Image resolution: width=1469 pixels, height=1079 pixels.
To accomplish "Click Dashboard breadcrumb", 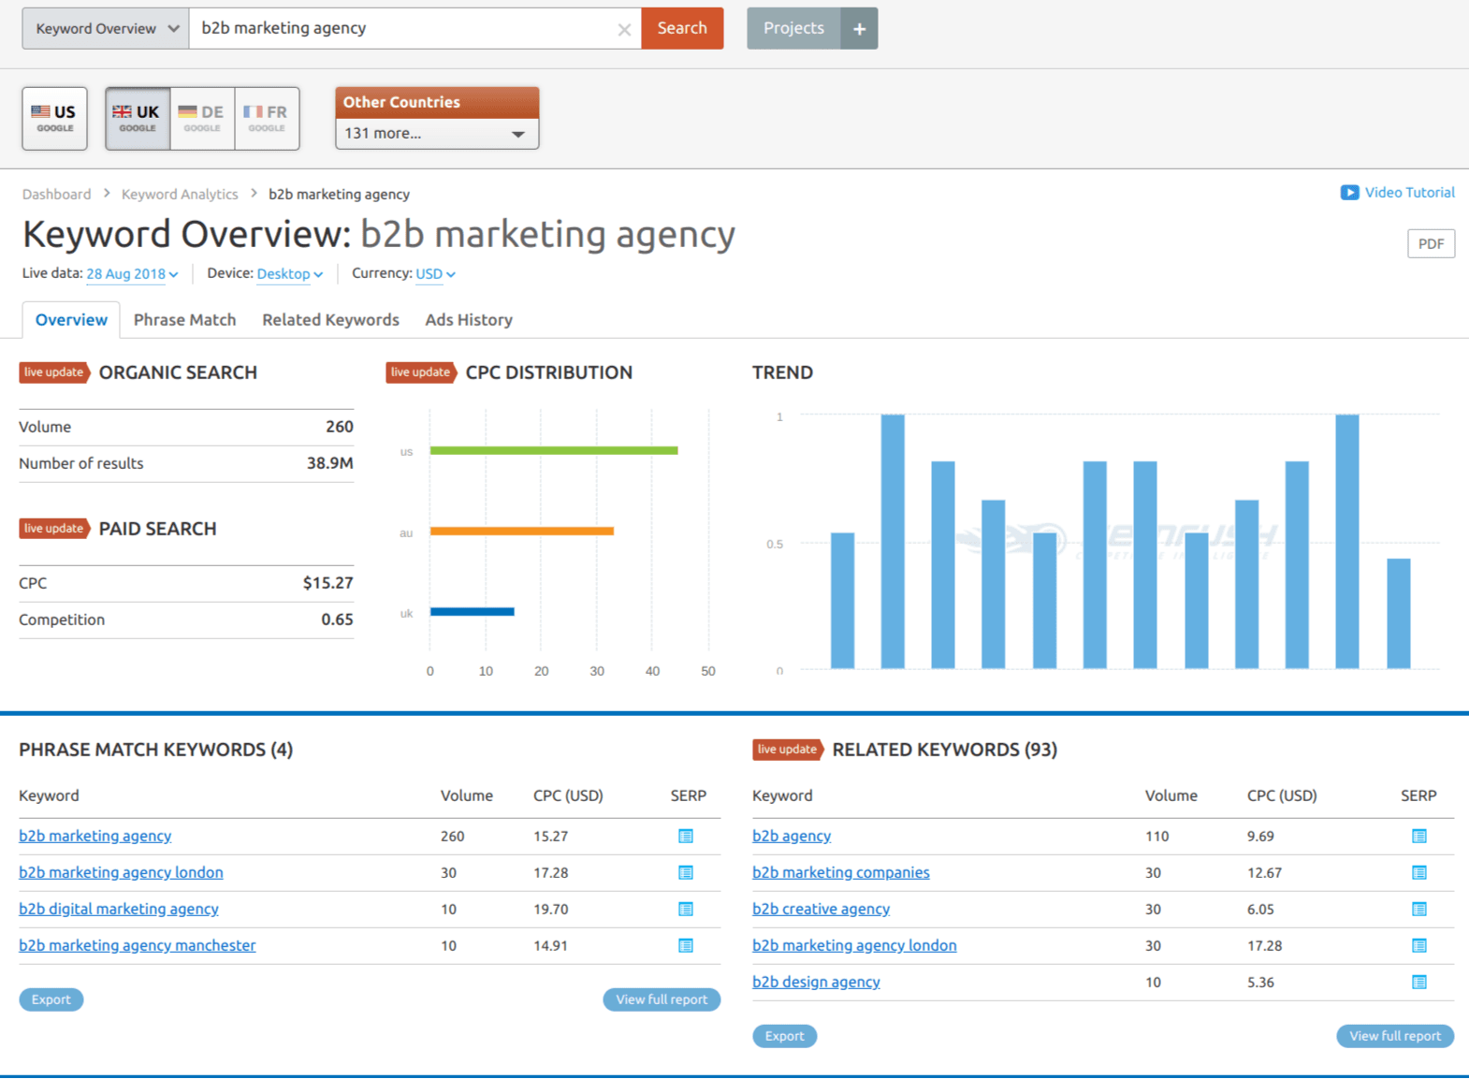I will click(x=56, y=195).
